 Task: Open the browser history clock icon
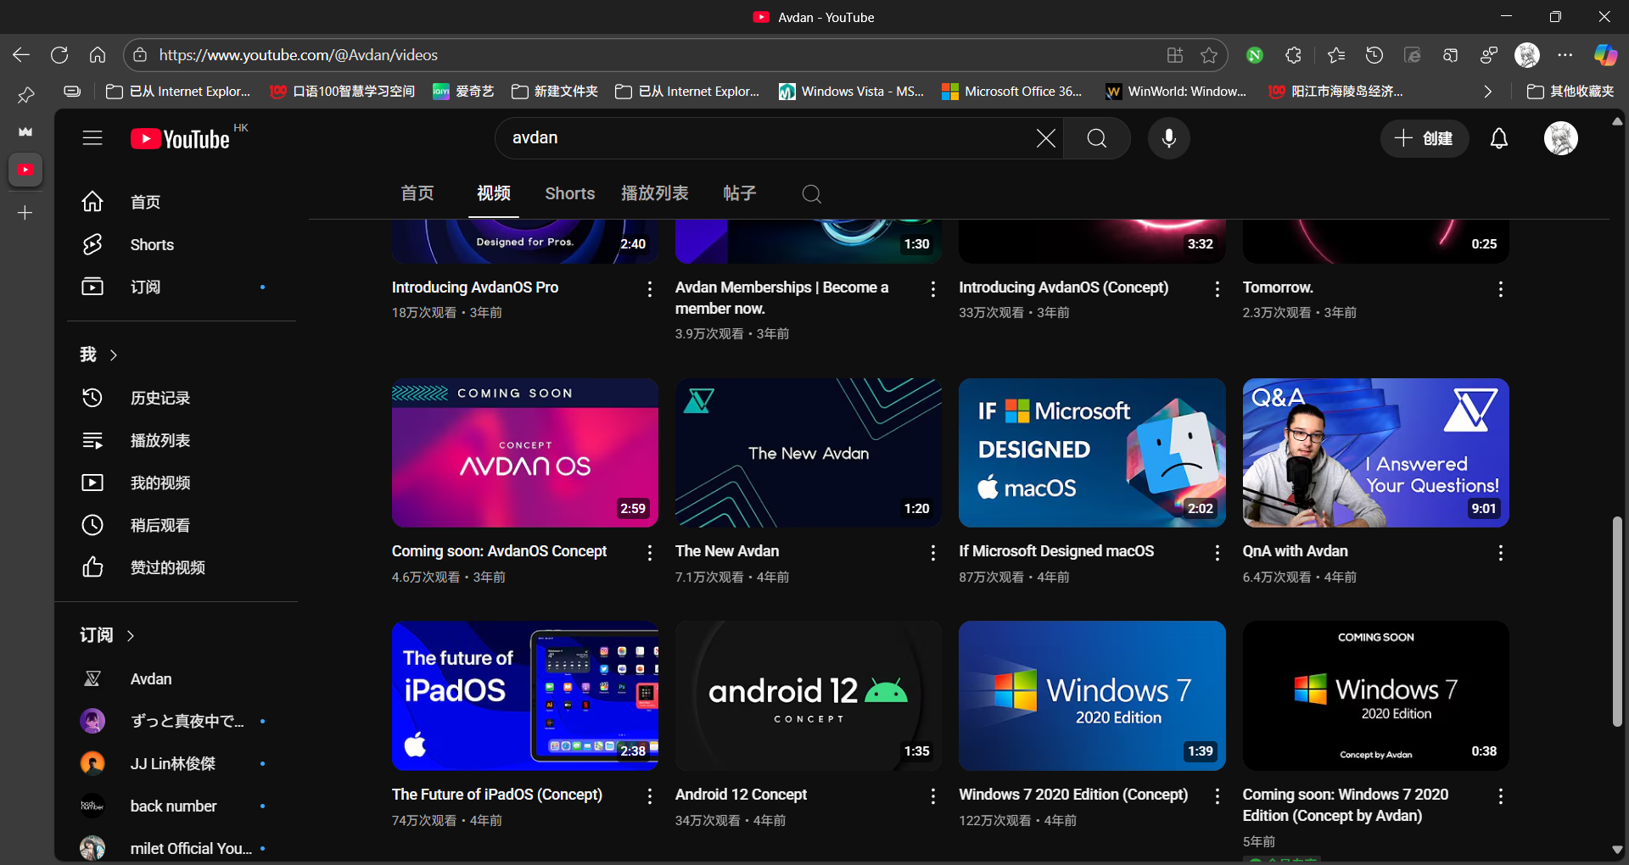point(1374,55)
